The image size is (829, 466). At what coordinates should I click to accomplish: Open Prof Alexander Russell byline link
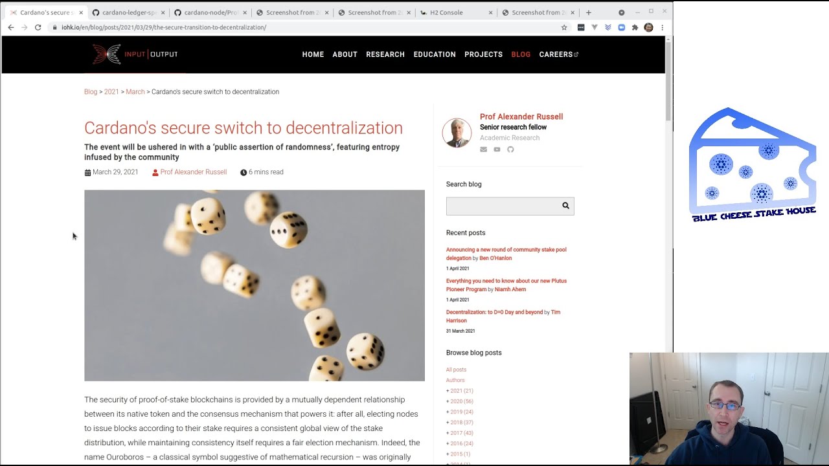pos(194,172)
